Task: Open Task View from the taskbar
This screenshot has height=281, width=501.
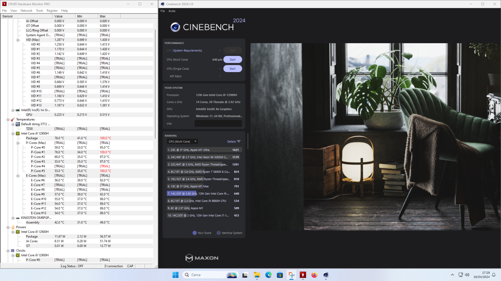Action: click(x=245, y=275)
